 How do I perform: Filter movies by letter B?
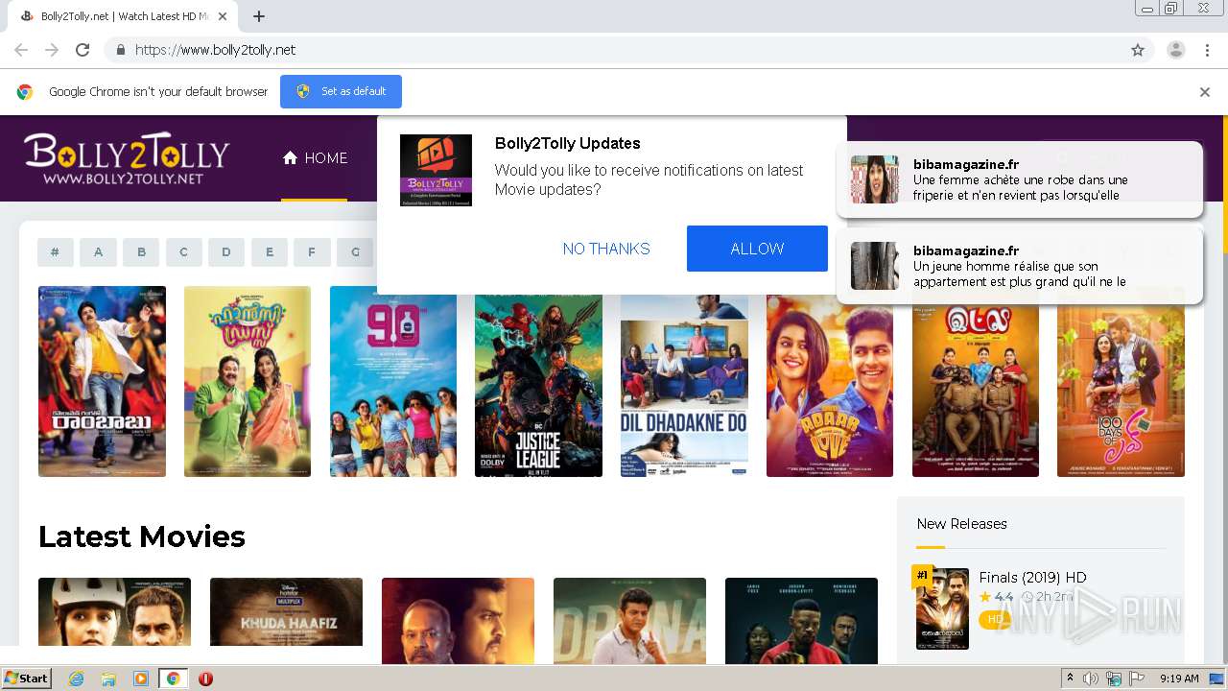click(x=141, y=252)
